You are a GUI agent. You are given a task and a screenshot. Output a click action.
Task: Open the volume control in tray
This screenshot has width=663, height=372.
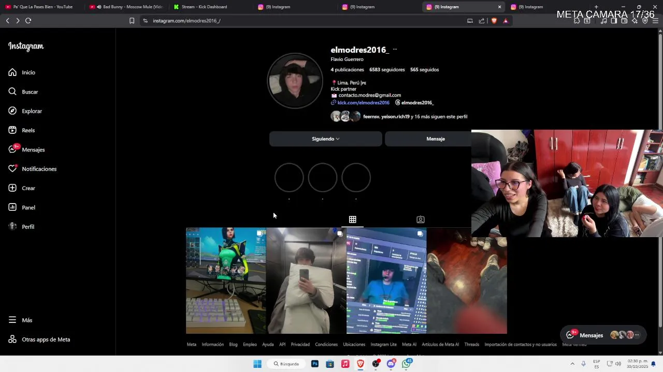(x=618, y=364)
